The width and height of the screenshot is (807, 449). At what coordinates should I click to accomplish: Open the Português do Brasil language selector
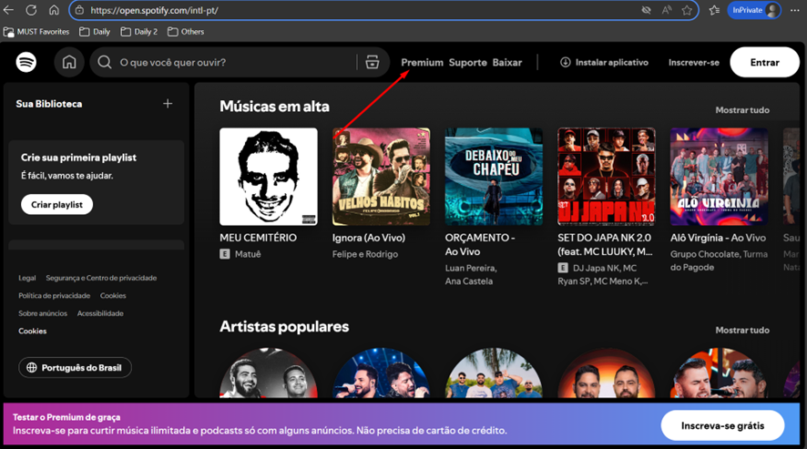click(x=75, y=368)
